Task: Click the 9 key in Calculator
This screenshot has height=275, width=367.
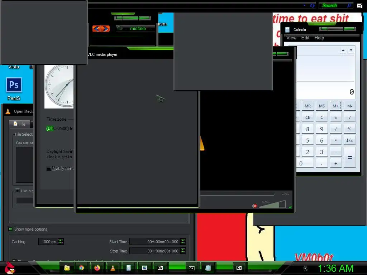Action: coord(322,129)
